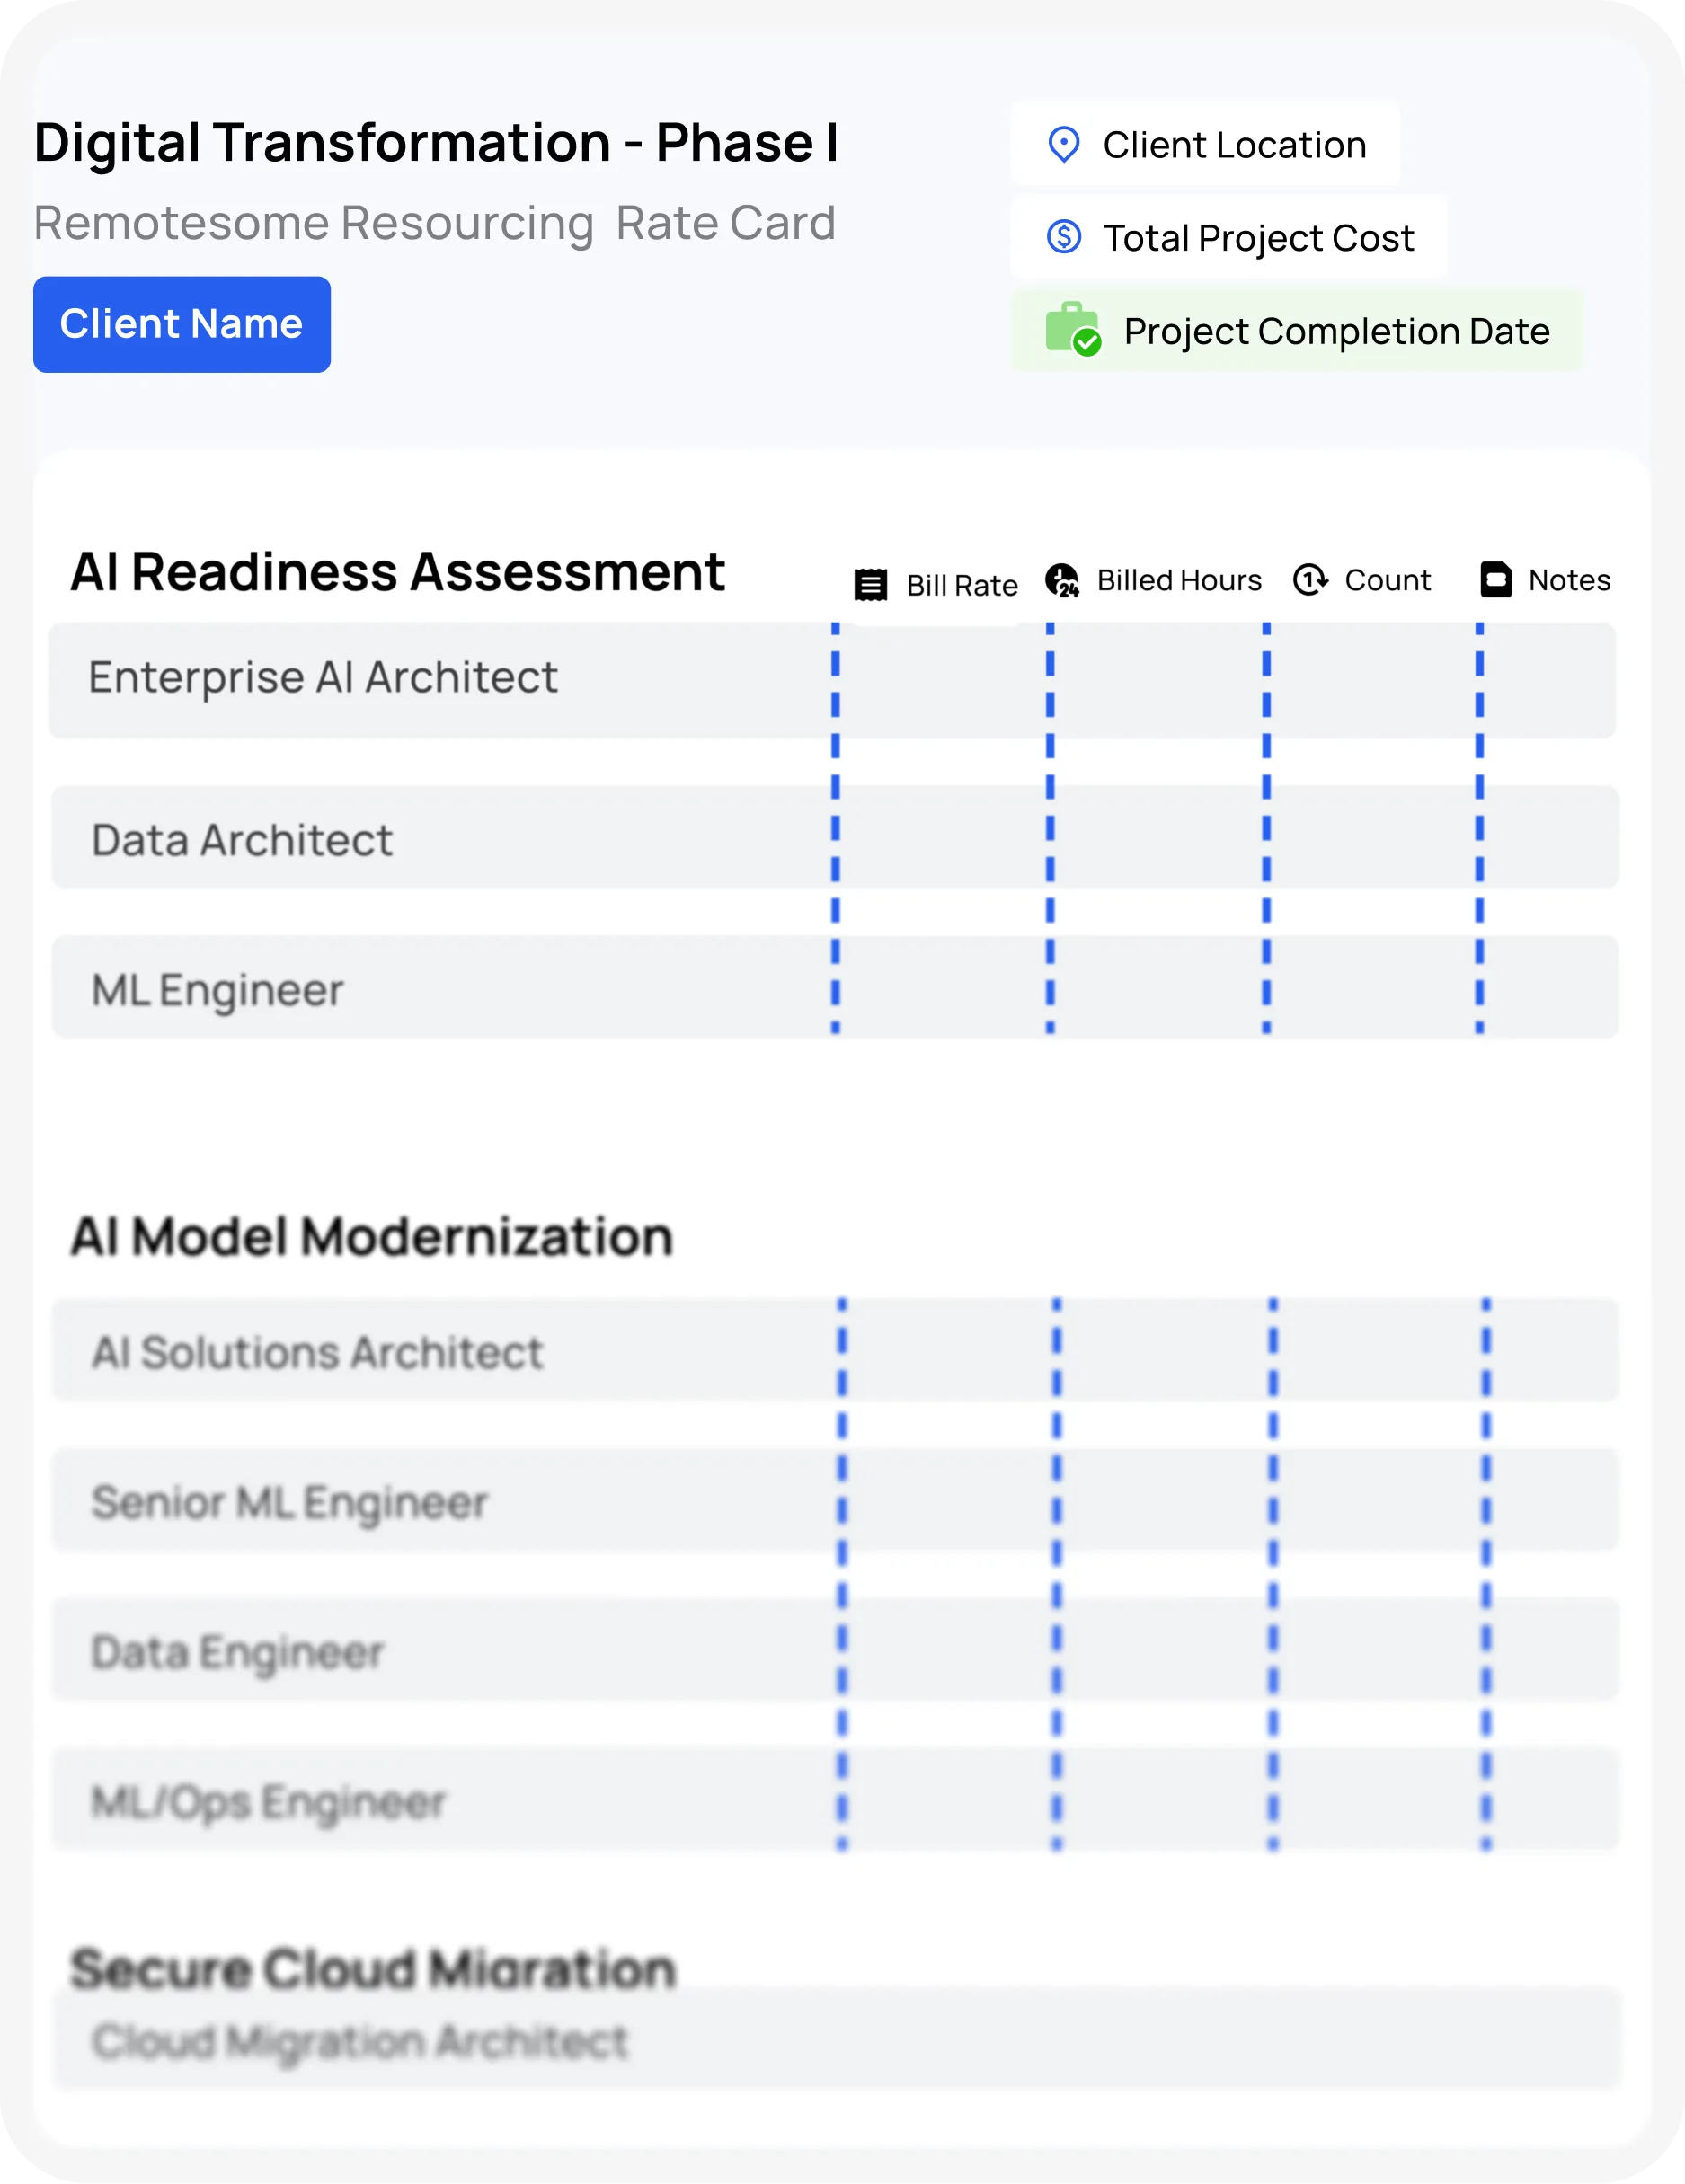
Task: Click the dollar coin cost icon
Action: 1064,237
